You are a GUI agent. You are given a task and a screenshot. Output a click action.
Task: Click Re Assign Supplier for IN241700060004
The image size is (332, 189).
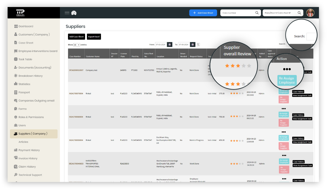pos(283,123)
